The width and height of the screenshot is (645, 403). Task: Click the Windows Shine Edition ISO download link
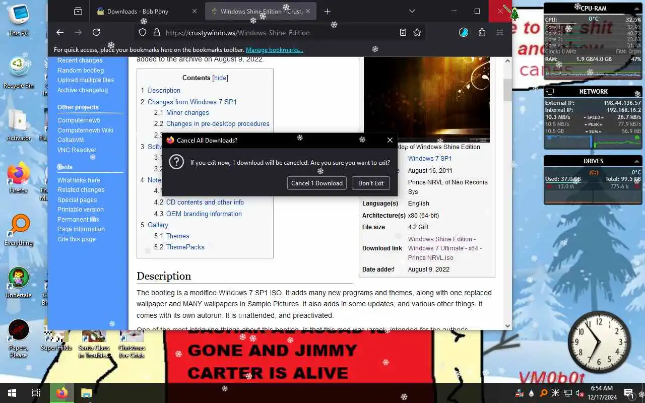click(445, 248)
